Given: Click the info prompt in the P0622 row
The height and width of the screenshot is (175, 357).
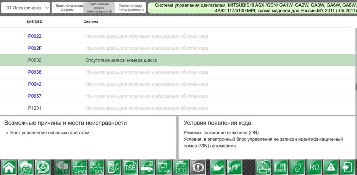Looking at the screenshot, I should click(x=147, y=36).
